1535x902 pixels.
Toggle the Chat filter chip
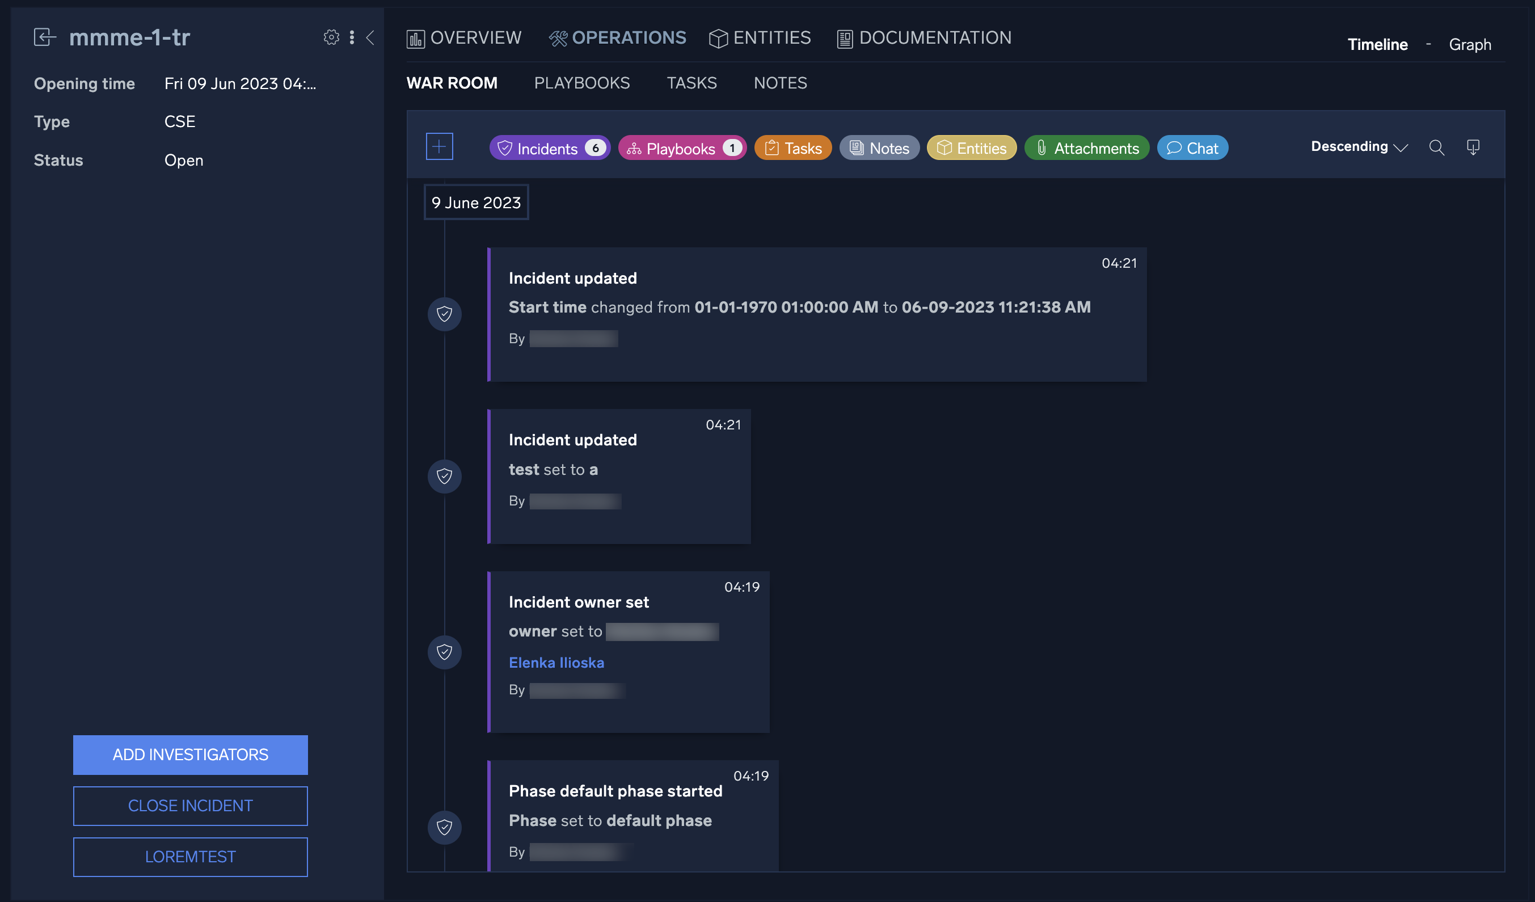click(x=1192, y=148)
